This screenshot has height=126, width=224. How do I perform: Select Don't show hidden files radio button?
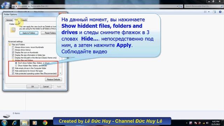pos(16,63)
